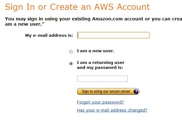Click the word 'Account' in the page heading
The image size is (182, 122).
point(134,7)
